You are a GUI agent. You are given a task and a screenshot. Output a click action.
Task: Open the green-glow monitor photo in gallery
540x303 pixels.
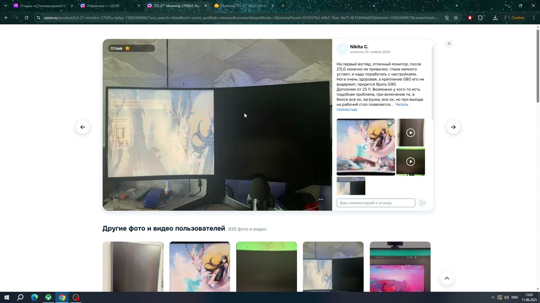267,267
